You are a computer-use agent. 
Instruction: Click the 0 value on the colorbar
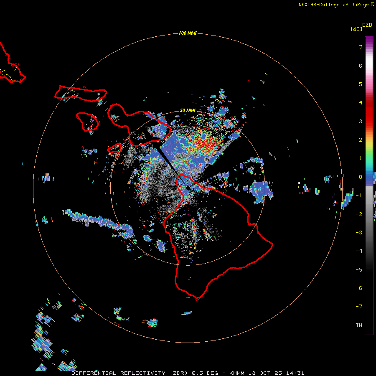click(361, 177)
